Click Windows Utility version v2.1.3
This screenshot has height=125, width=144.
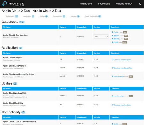point(96,96)
